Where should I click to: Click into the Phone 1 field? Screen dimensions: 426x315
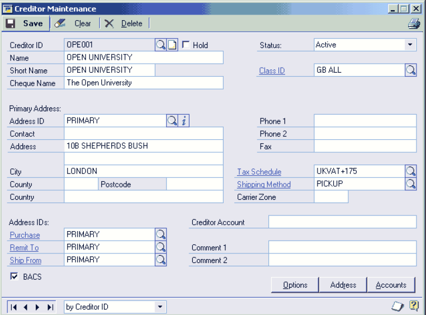[x=365, y=121]
